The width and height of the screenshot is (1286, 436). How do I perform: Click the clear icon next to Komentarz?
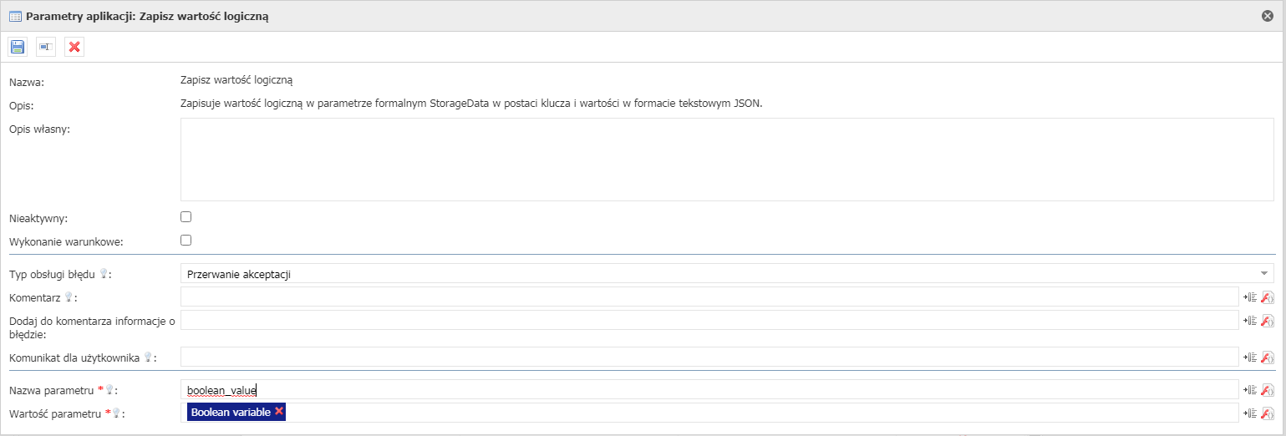(x=1268, y=297)
